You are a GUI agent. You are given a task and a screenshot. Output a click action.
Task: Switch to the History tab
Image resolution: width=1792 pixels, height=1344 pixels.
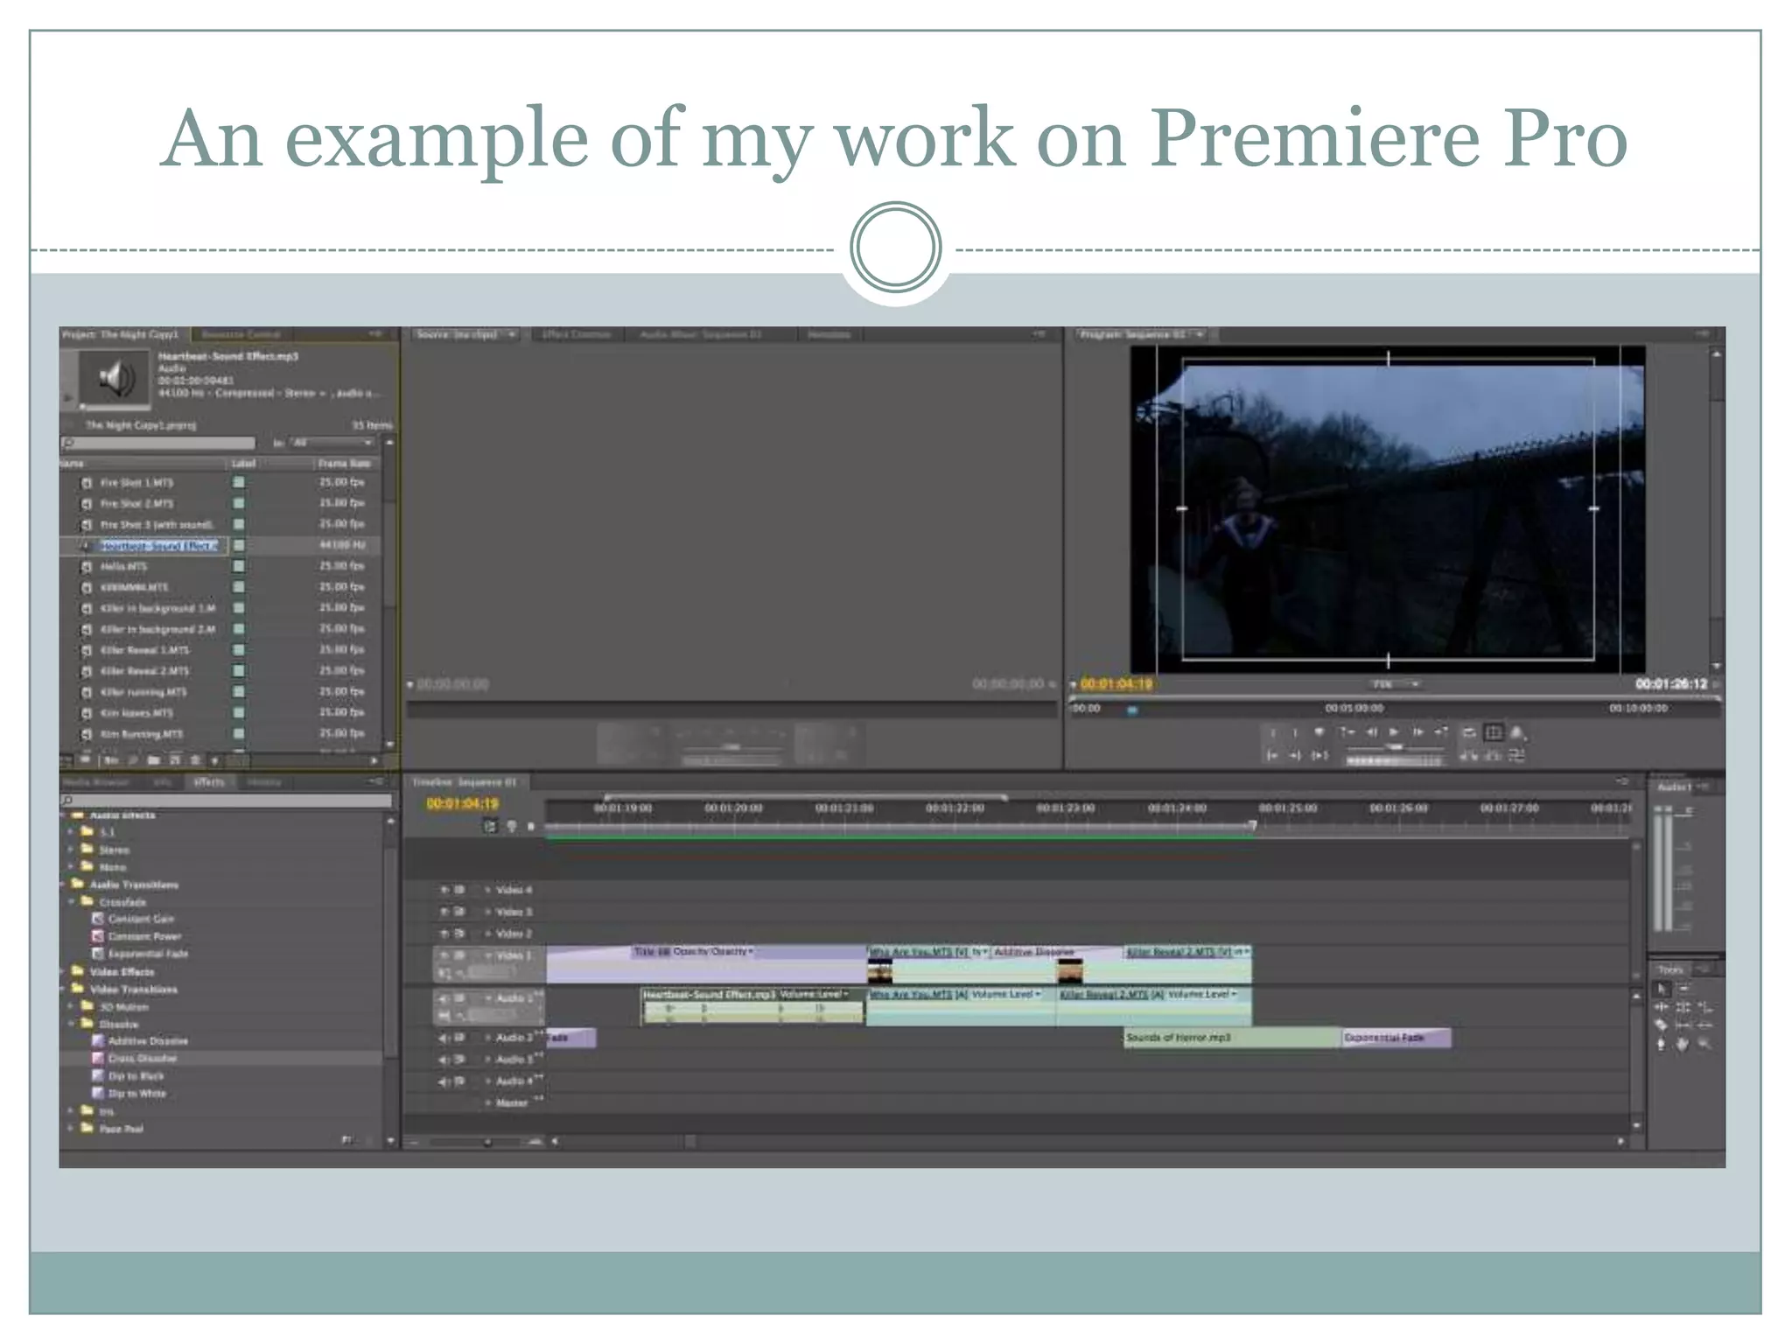coord(265,782)
